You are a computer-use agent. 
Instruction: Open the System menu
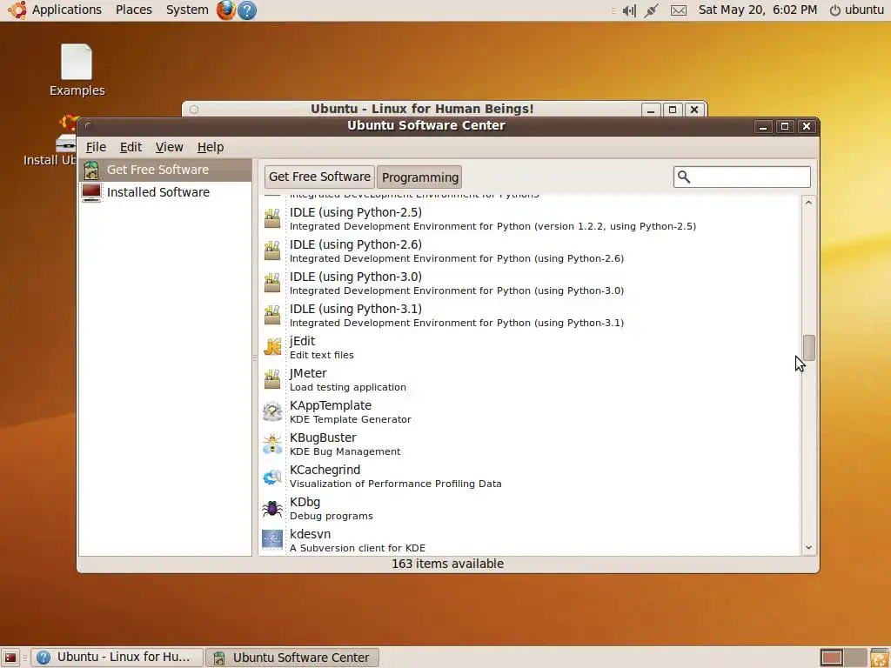(x=187, y=10)
